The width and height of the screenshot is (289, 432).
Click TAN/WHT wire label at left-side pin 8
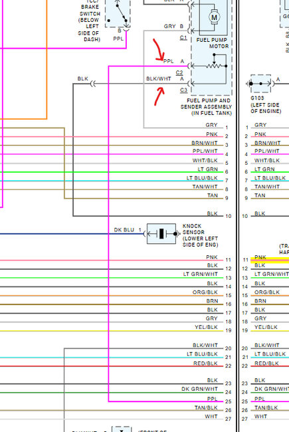205,187
